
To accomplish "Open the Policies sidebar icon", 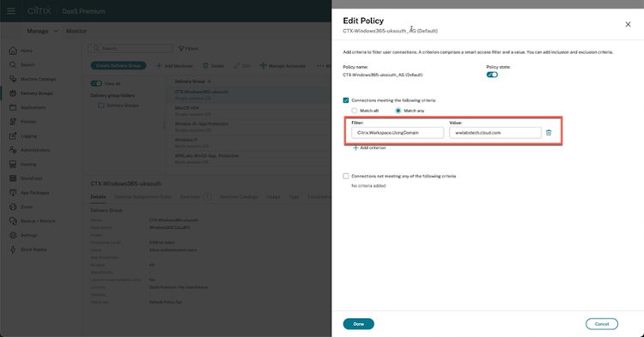I will point(13,122).
